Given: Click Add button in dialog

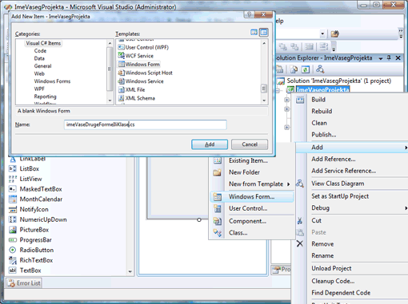Looking at the screenshot, I should point(210,144).
